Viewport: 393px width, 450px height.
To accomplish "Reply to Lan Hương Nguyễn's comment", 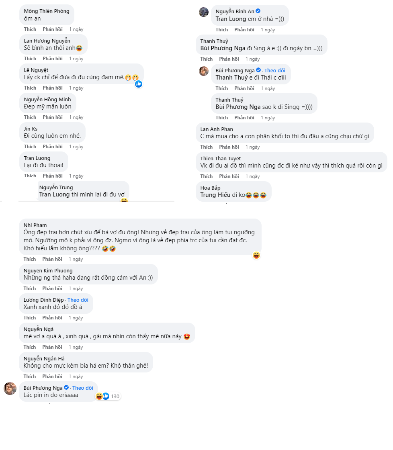I will [x=53, y=59].
